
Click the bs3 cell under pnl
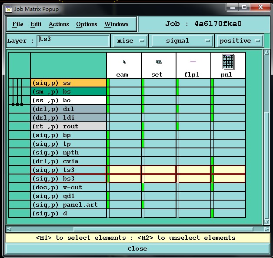pos(228,178)
